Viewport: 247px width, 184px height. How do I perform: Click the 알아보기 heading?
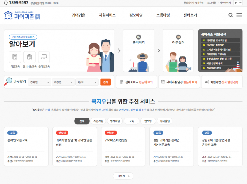[x=22, y=44]
